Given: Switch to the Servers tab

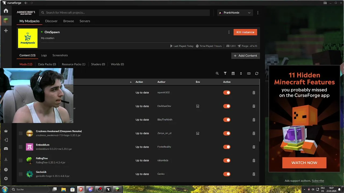Looking at the screenshot, I should pos(85,21).
